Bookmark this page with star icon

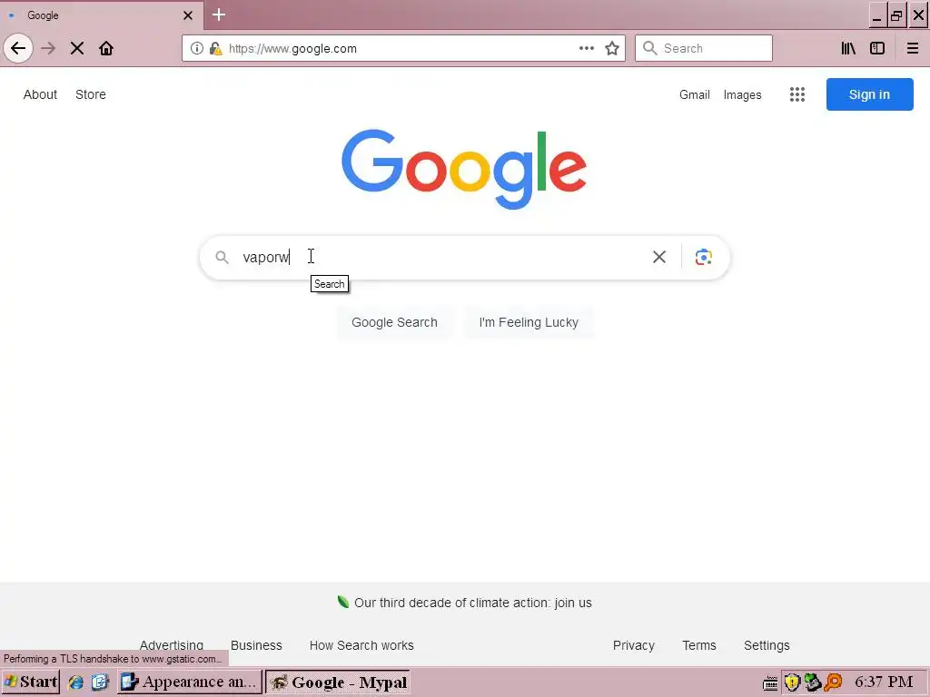tap(612, 49)
